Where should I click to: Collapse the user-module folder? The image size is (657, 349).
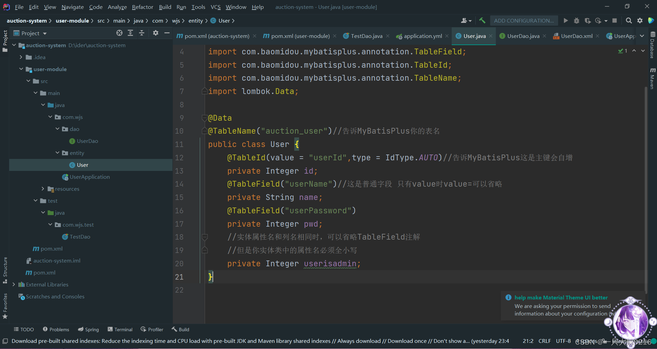[21, 69]
